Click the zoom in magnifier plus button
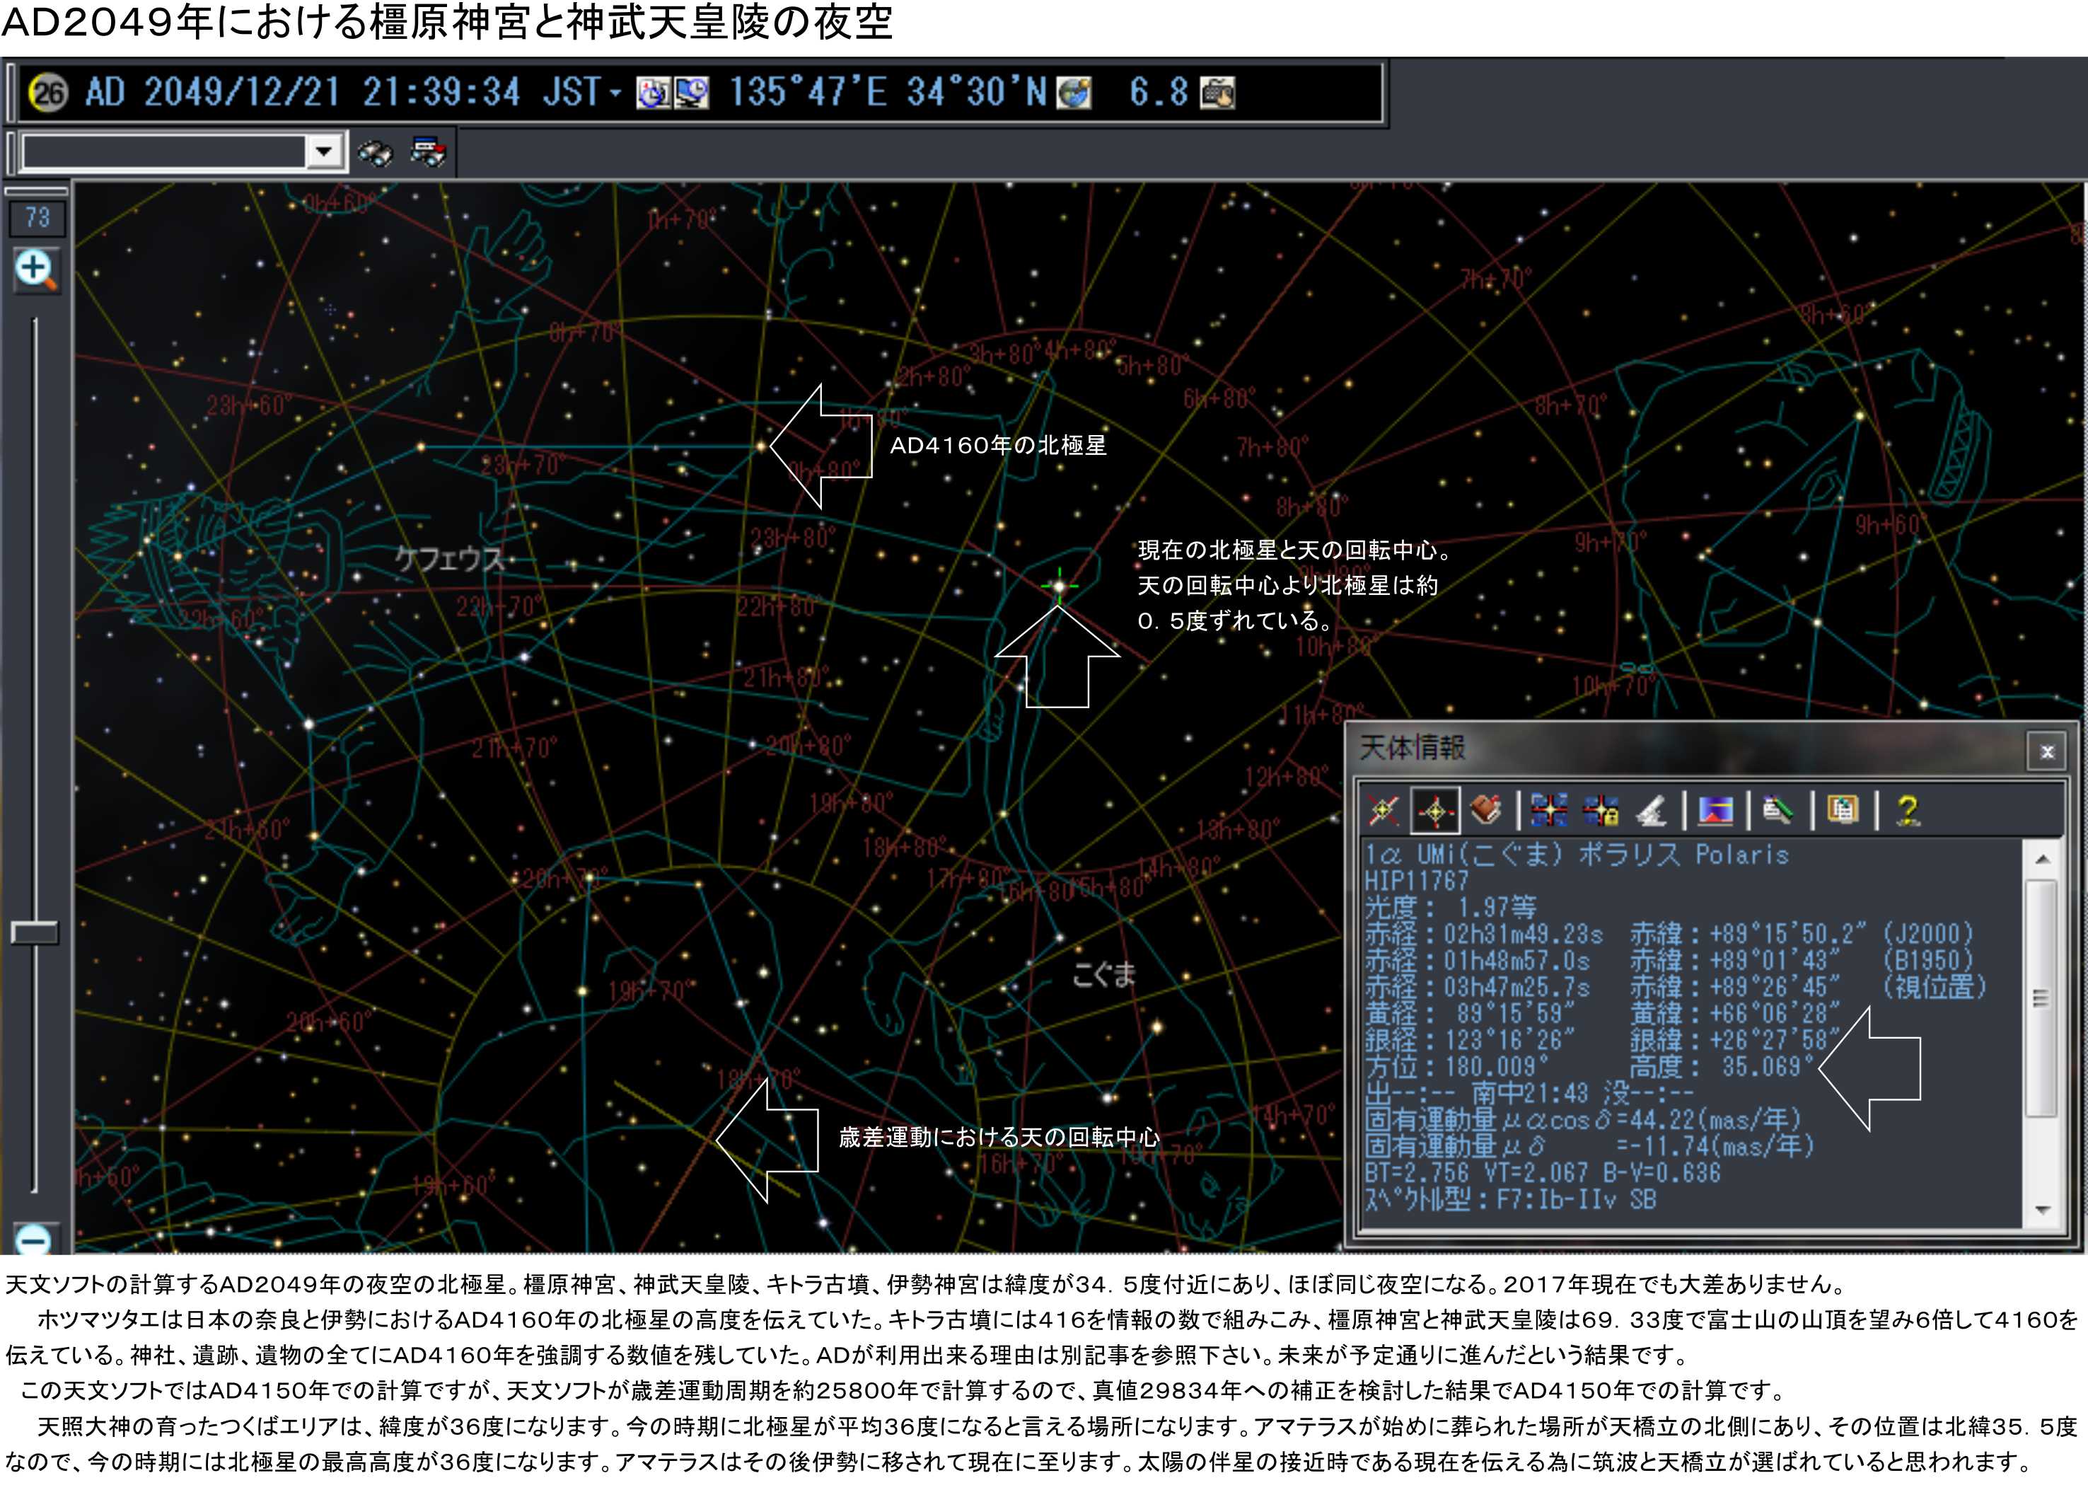Screen dimensions: 2088x1485 (x=35, y=271)
